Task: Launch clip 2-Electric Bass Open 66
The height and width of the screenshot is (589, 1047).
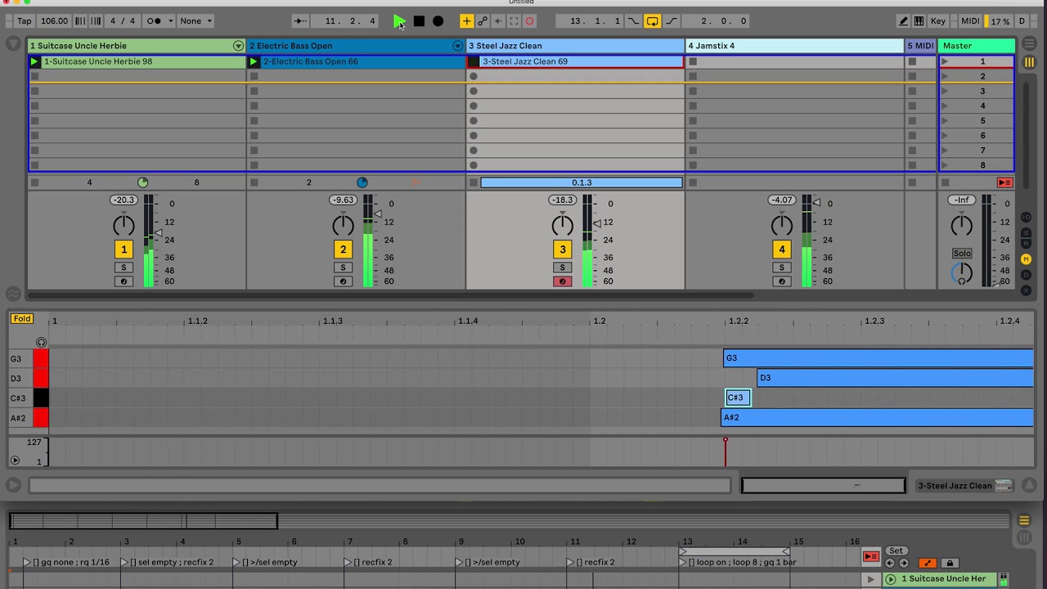Action: point(254,61)
